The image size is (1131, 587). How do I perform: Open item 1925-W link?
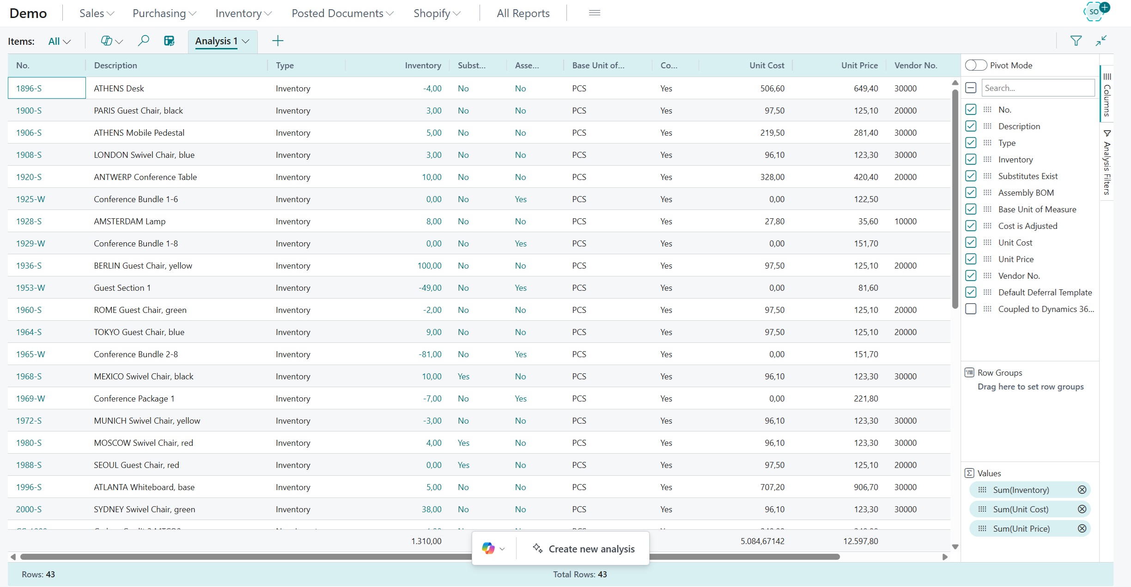coord(30,199)
